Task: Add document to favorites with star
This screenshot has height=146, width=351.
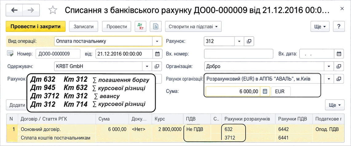Action: pos(53,10)
